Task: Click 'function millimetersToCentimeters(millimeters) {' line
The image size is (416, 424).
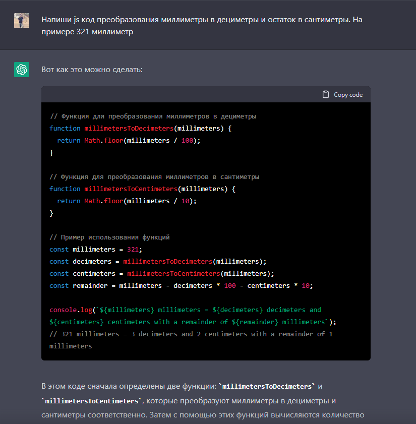Action: 143,189
